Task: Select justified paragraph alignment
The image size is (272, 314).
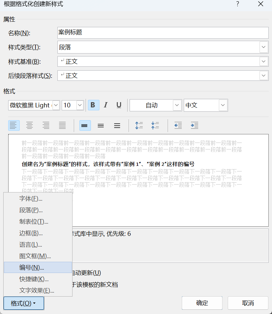Action: click(62, 125)
